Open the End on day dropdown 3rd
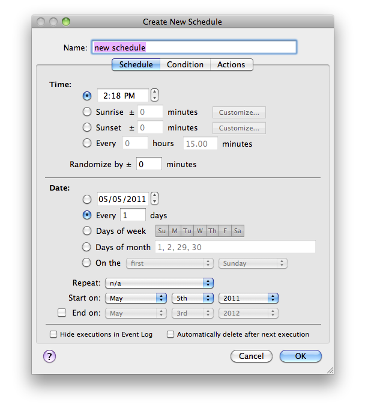Viewport: 371px width, 413px height. pos(193,313)
